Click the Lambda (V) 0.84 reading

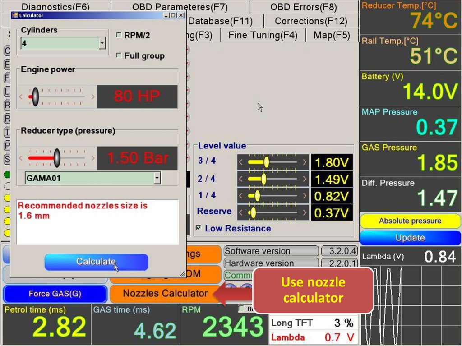pyautogui.click(x=440, y=257)
